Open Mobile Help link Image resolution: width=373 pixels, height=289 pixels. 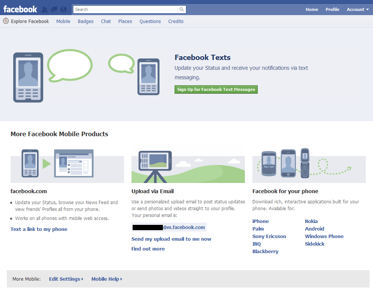107,279
